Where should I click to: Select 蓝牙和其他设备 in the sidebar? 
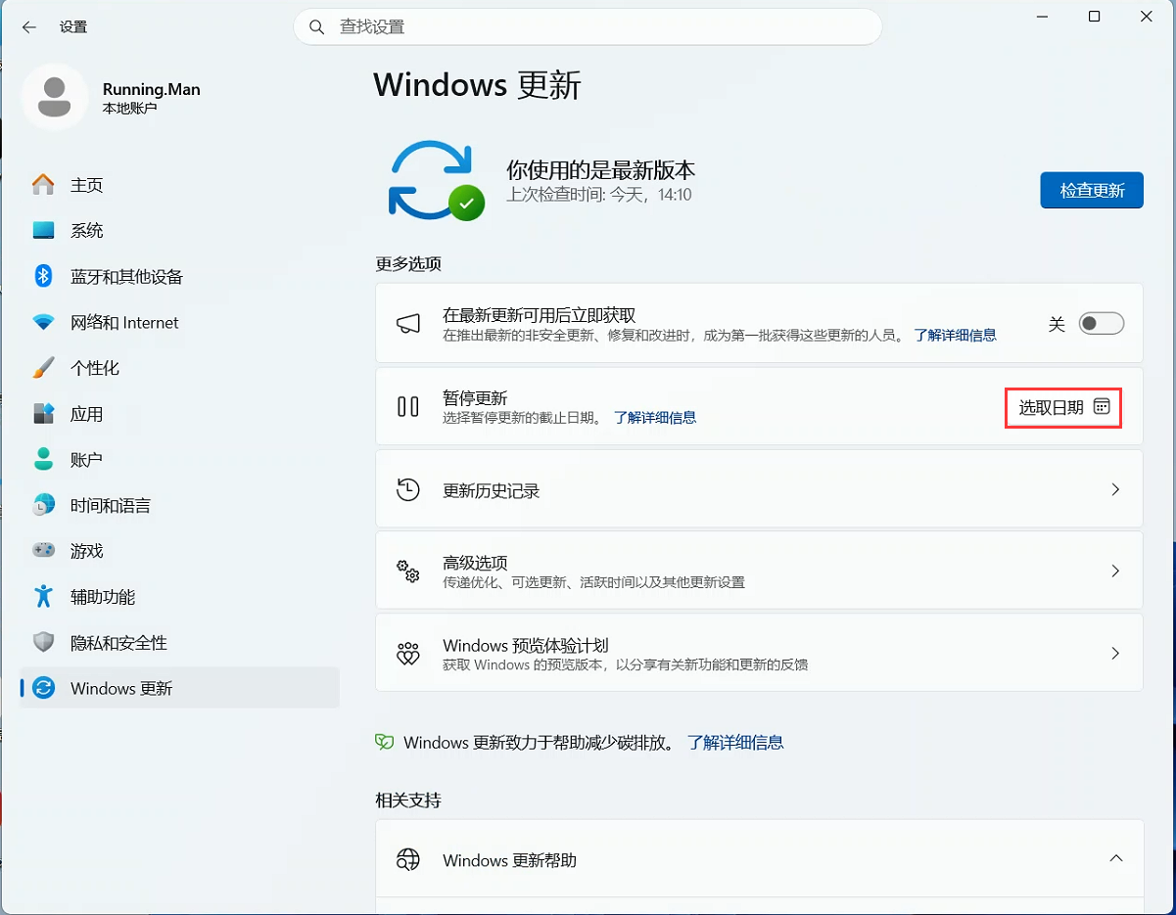tap(180, 277)
